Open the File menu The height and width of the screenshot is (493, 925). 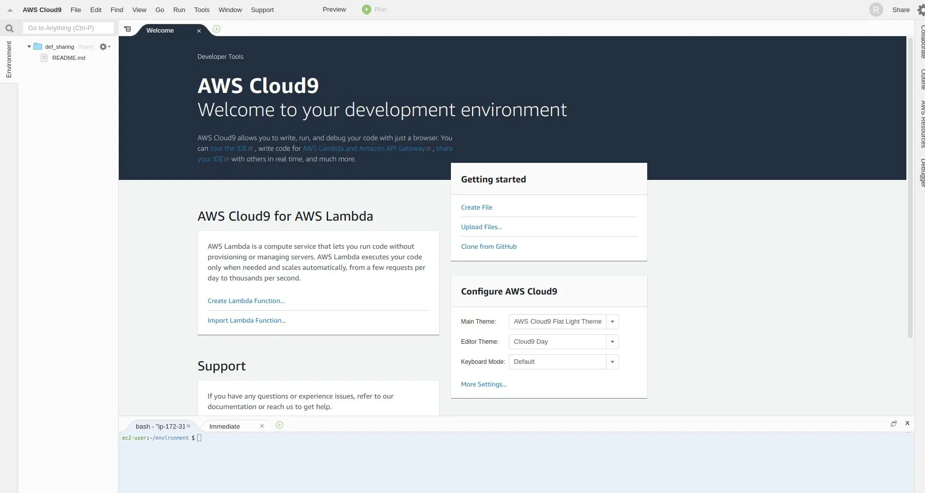[x=76, y=10]
